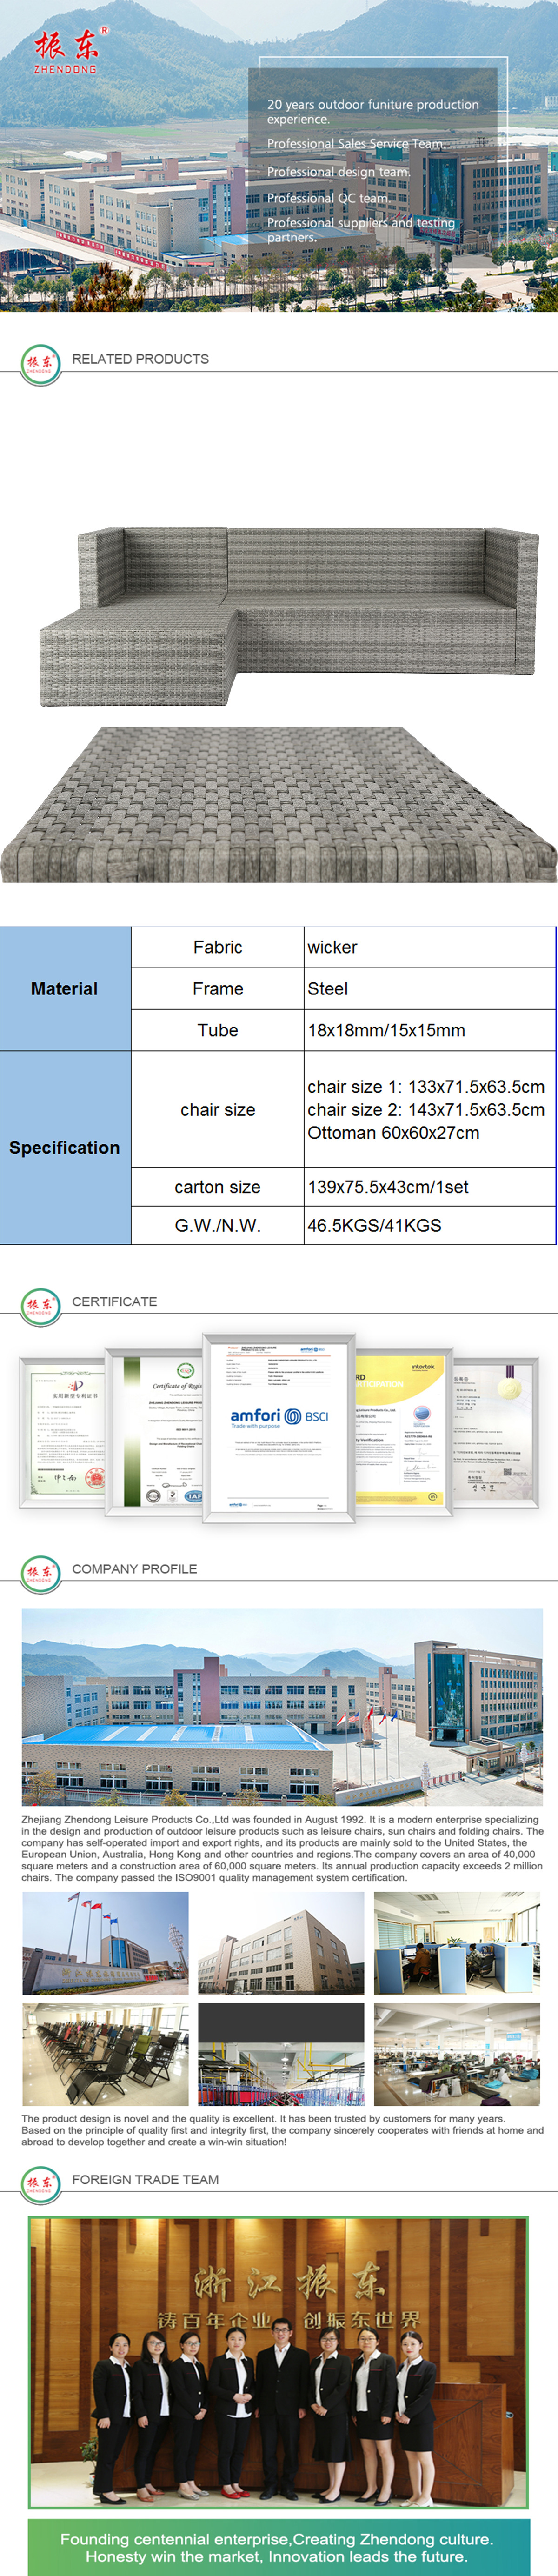Open the large factory photo under Company Profile
The height and width of the screenshot is (2576, 558).
(282, 1707)
